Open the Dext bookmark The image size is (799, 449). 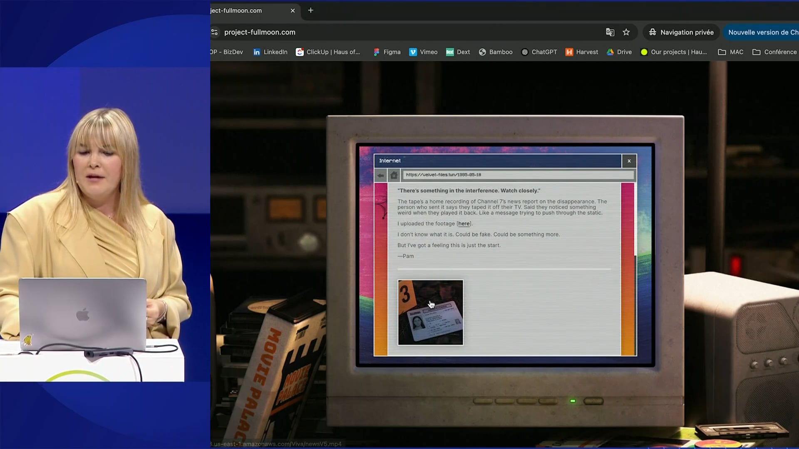[x=458, y=52]
